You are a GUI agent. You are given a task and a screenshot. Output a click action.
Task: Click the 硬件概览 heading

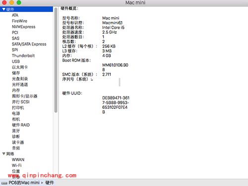(x=69, y=8)
